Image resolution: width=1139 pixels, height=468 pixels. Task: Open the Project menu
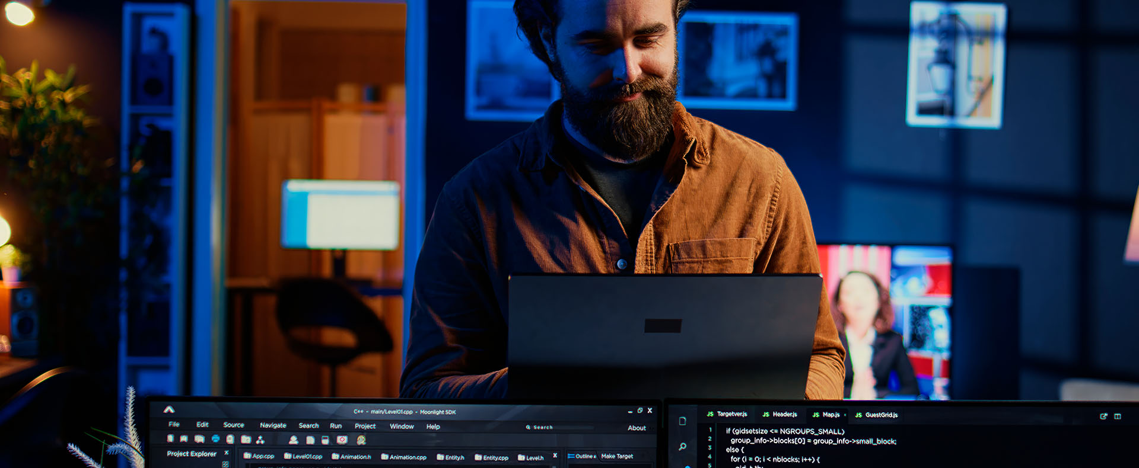365,426
